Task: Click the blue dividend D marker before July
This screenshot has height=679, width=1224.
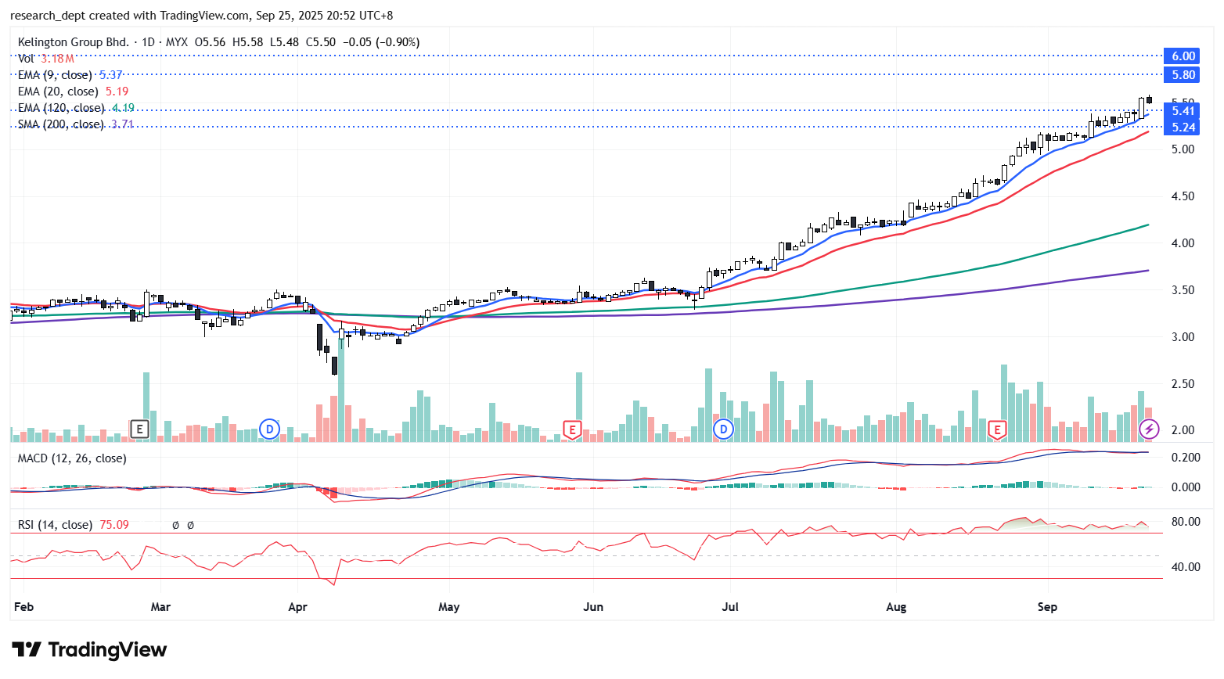Action: coord(723,429)
